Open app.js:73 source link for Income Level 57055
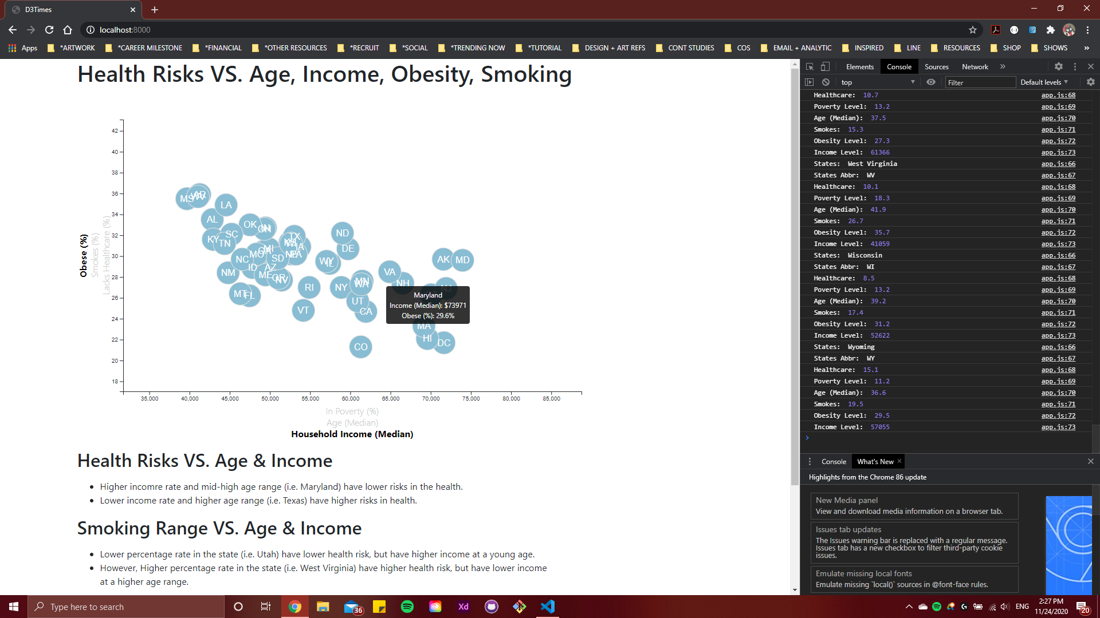 (x=1058, y=427)
